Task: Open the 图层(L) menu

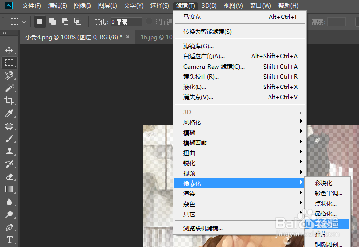Action: click(x=108, y=6)
